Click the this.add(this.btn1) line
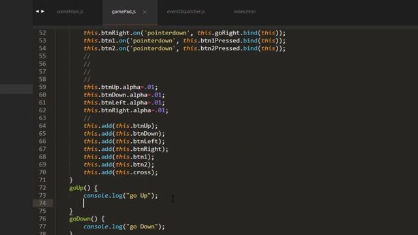Viewport: 418px width, 235px height. pyautogui.click(x=119, y=157)
